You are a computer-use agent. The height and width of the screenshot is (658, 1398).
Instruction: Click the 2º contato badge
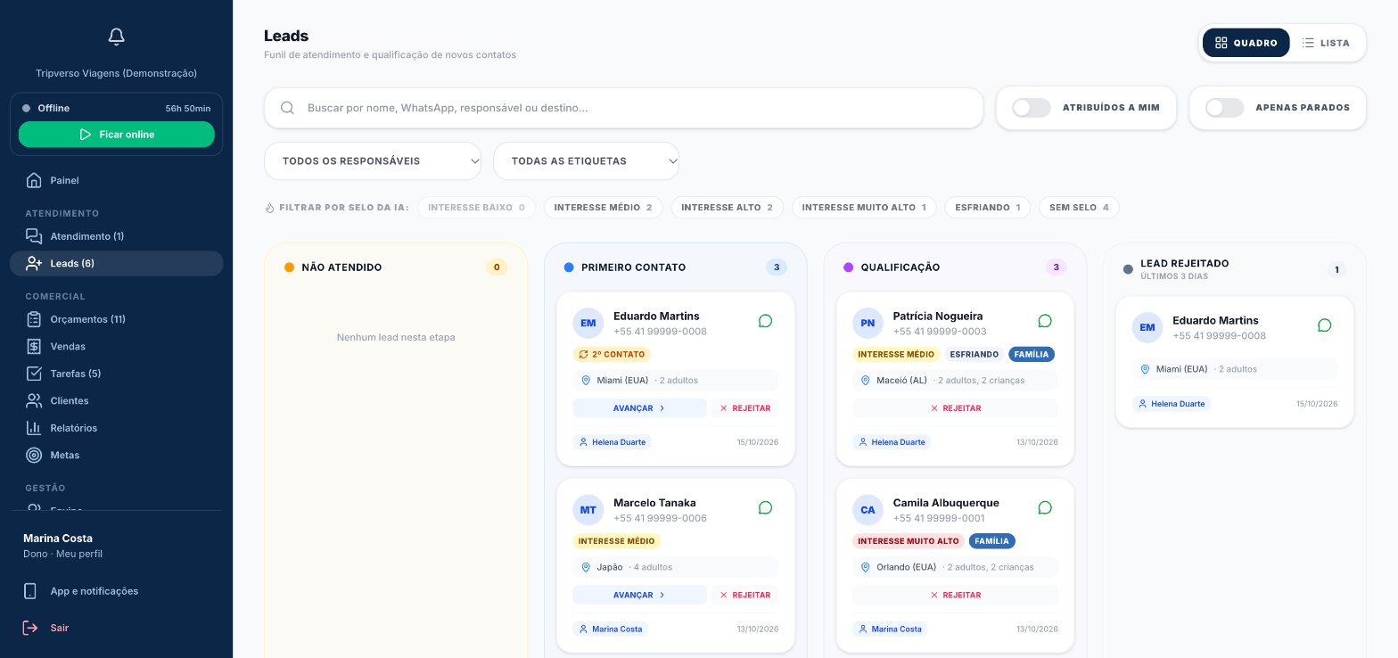coord(612,354)
